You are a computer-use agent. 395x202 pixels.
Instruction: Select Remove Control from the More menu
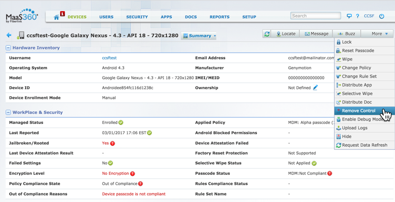[358, 111]
